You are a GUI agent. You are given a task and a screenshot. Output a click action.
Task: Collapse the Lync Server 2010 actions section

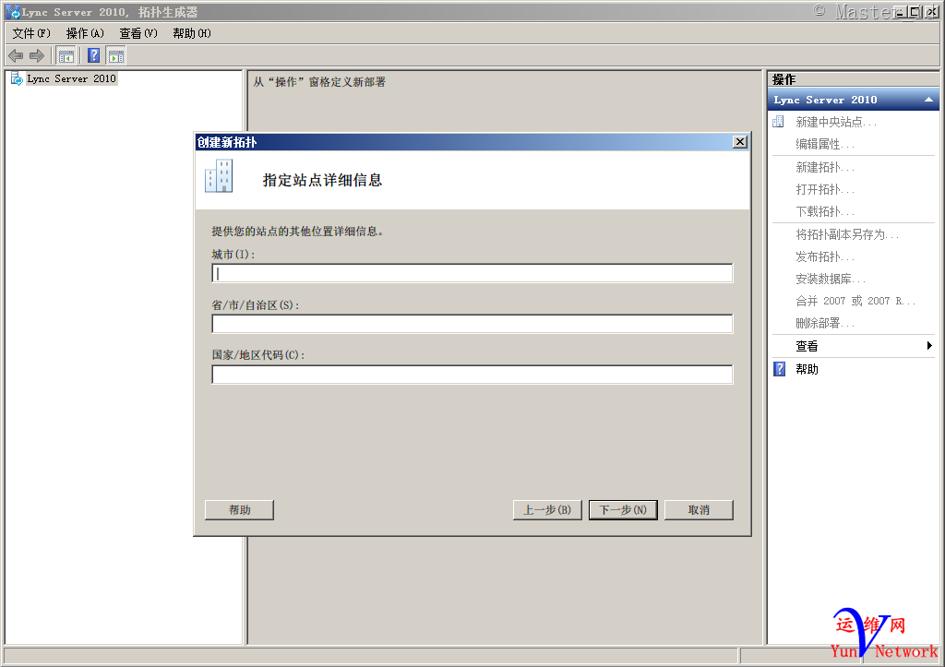pos(928,100)
